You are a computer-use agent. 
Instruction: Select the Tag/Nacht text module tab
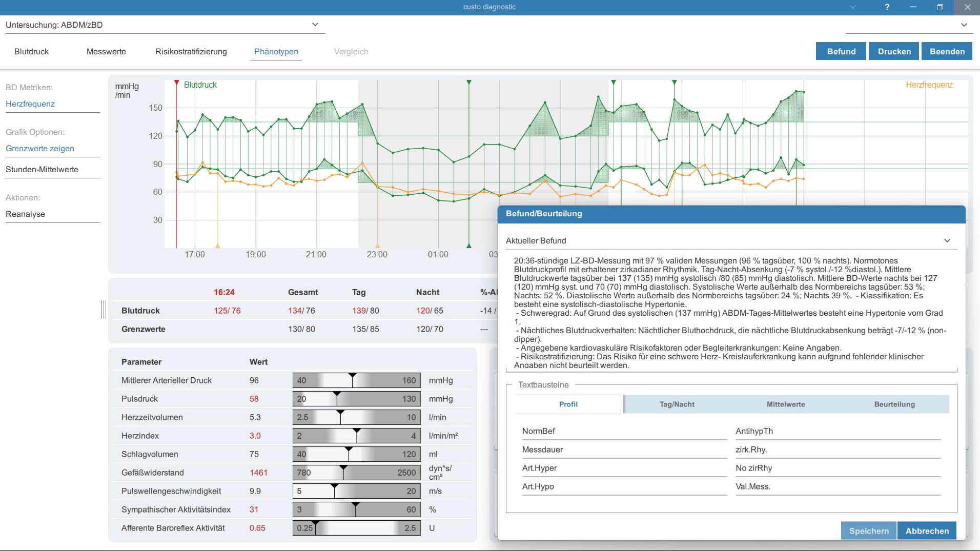tap(677, 404)
